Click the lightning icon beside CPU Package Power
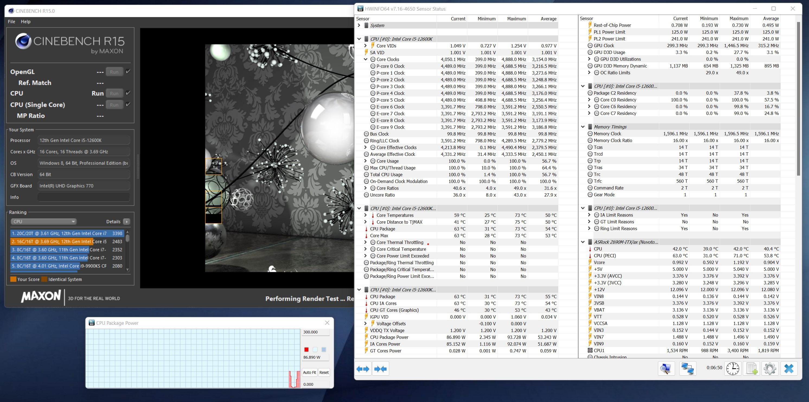809x402 pixels. click(366, 337)
